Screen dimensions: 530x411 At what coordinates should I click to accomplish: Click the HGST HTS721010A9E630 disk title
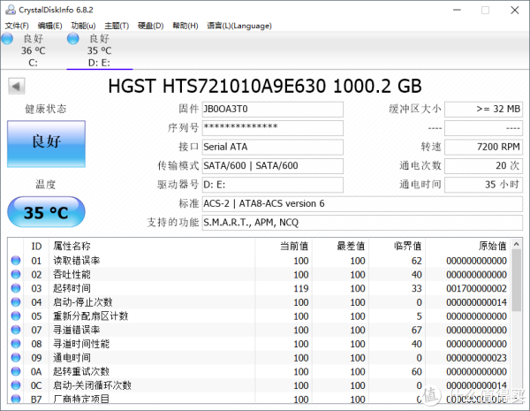(265, 86)
